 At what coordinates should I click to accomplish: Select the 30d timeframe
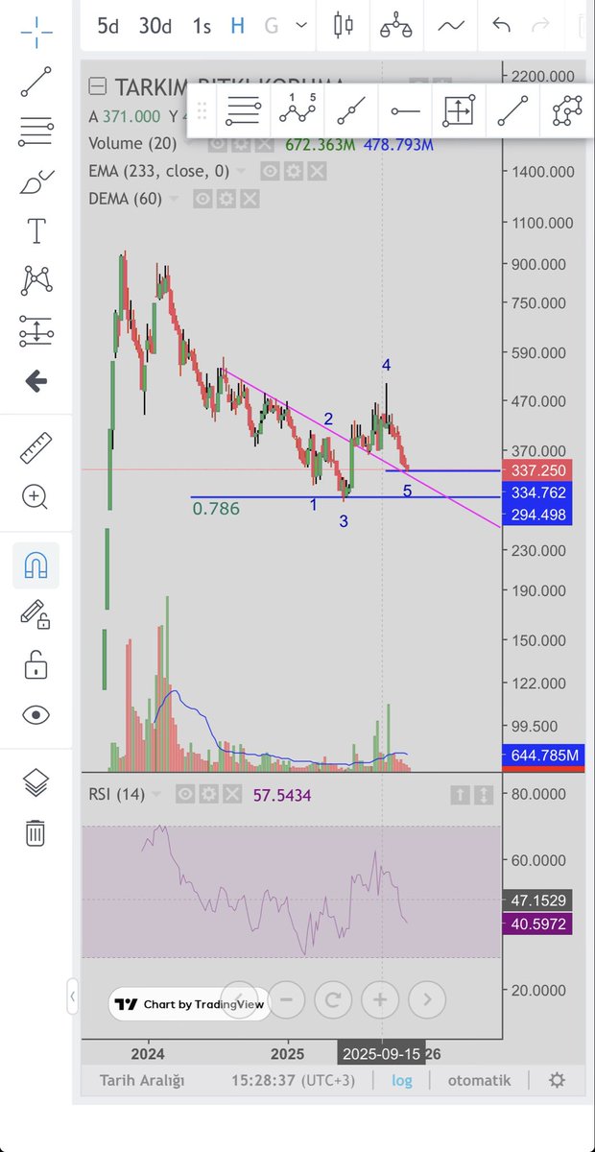155,26
